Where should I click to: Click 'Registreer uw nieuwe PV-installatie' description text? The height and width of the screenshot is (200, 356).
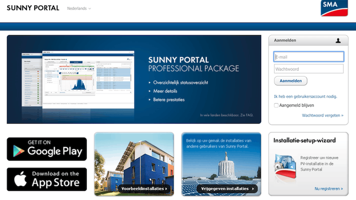point(319,163)
